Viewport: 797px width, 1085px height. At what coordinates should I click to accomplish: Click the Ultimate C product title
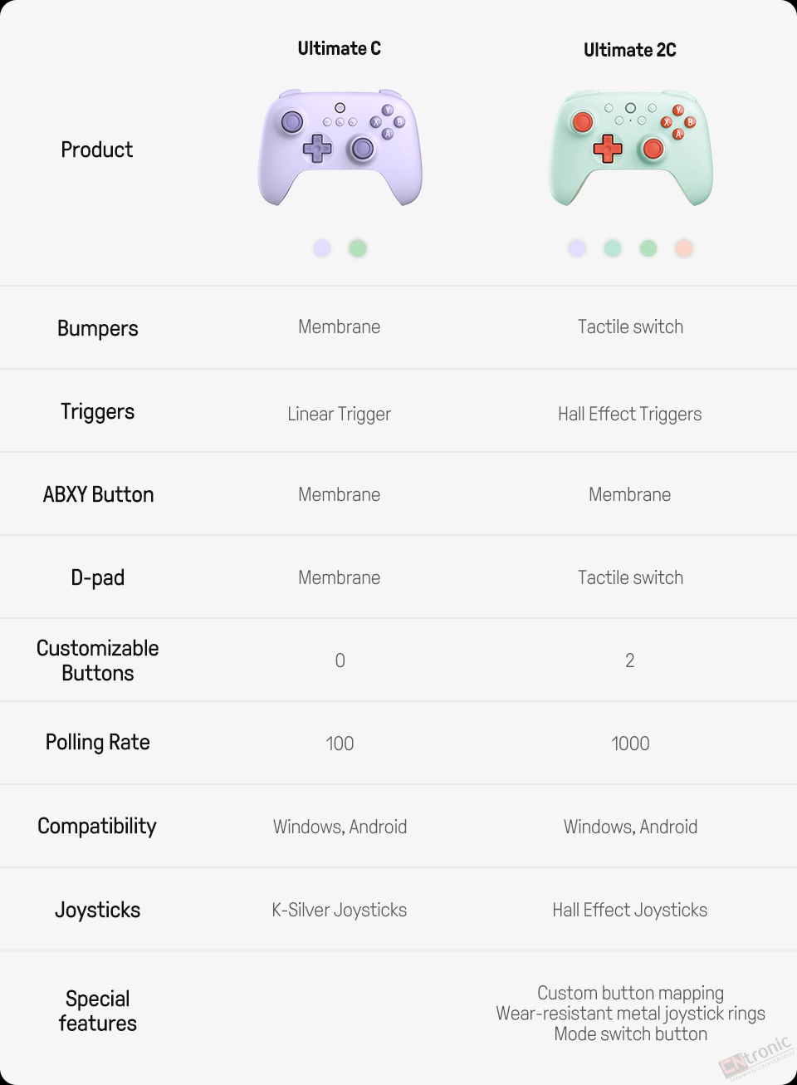[340, 48]
